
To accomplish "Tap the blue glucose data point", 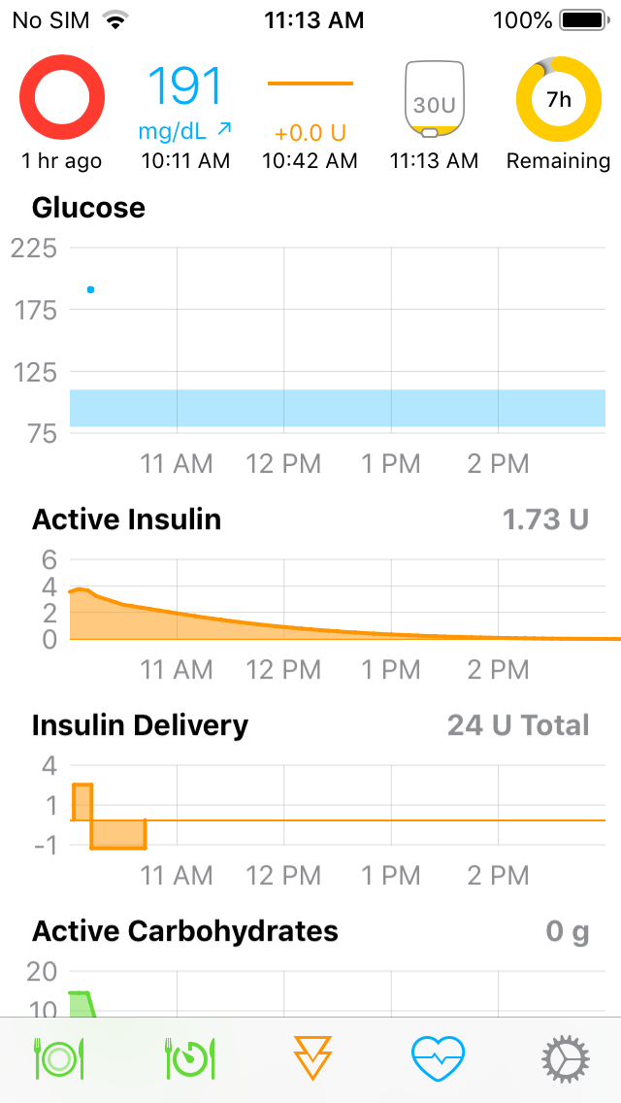I will click(x=89, y=288).
